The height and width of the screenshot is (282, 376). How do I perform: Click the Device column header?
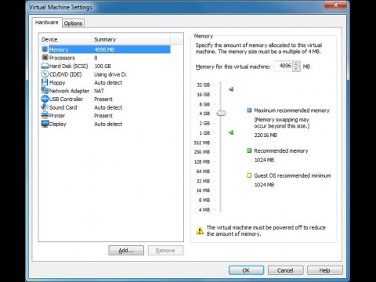[66, 39]
